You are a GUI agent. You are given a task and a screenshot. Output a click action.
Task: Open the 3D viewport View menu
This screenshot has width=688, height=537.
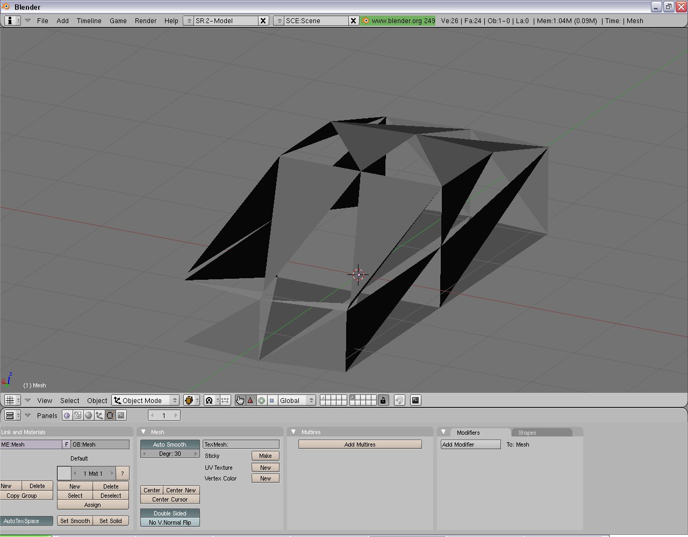pyautogui.click(x=45, y=400)
